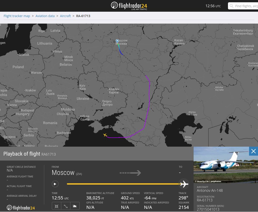Click the MaxFly178 Jetphotos photo credit
Screen dimensions: 258x212
[208, 181]
